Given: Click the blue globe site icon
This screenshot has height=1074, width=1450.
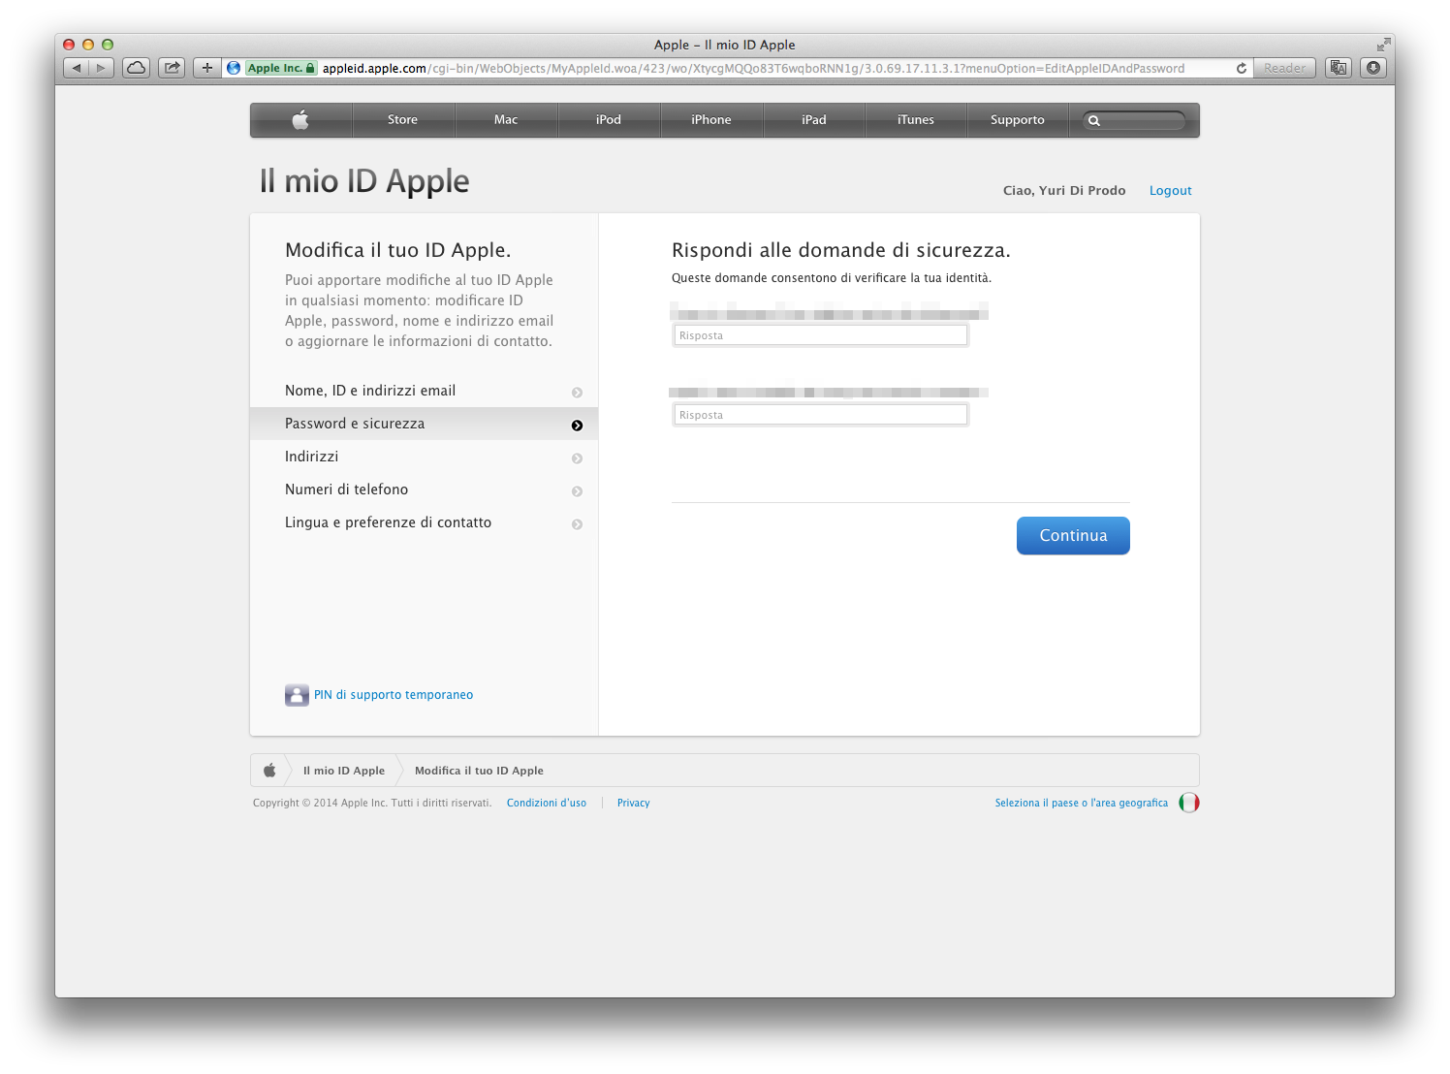Looking at the screenshot, I should (234, 68).
